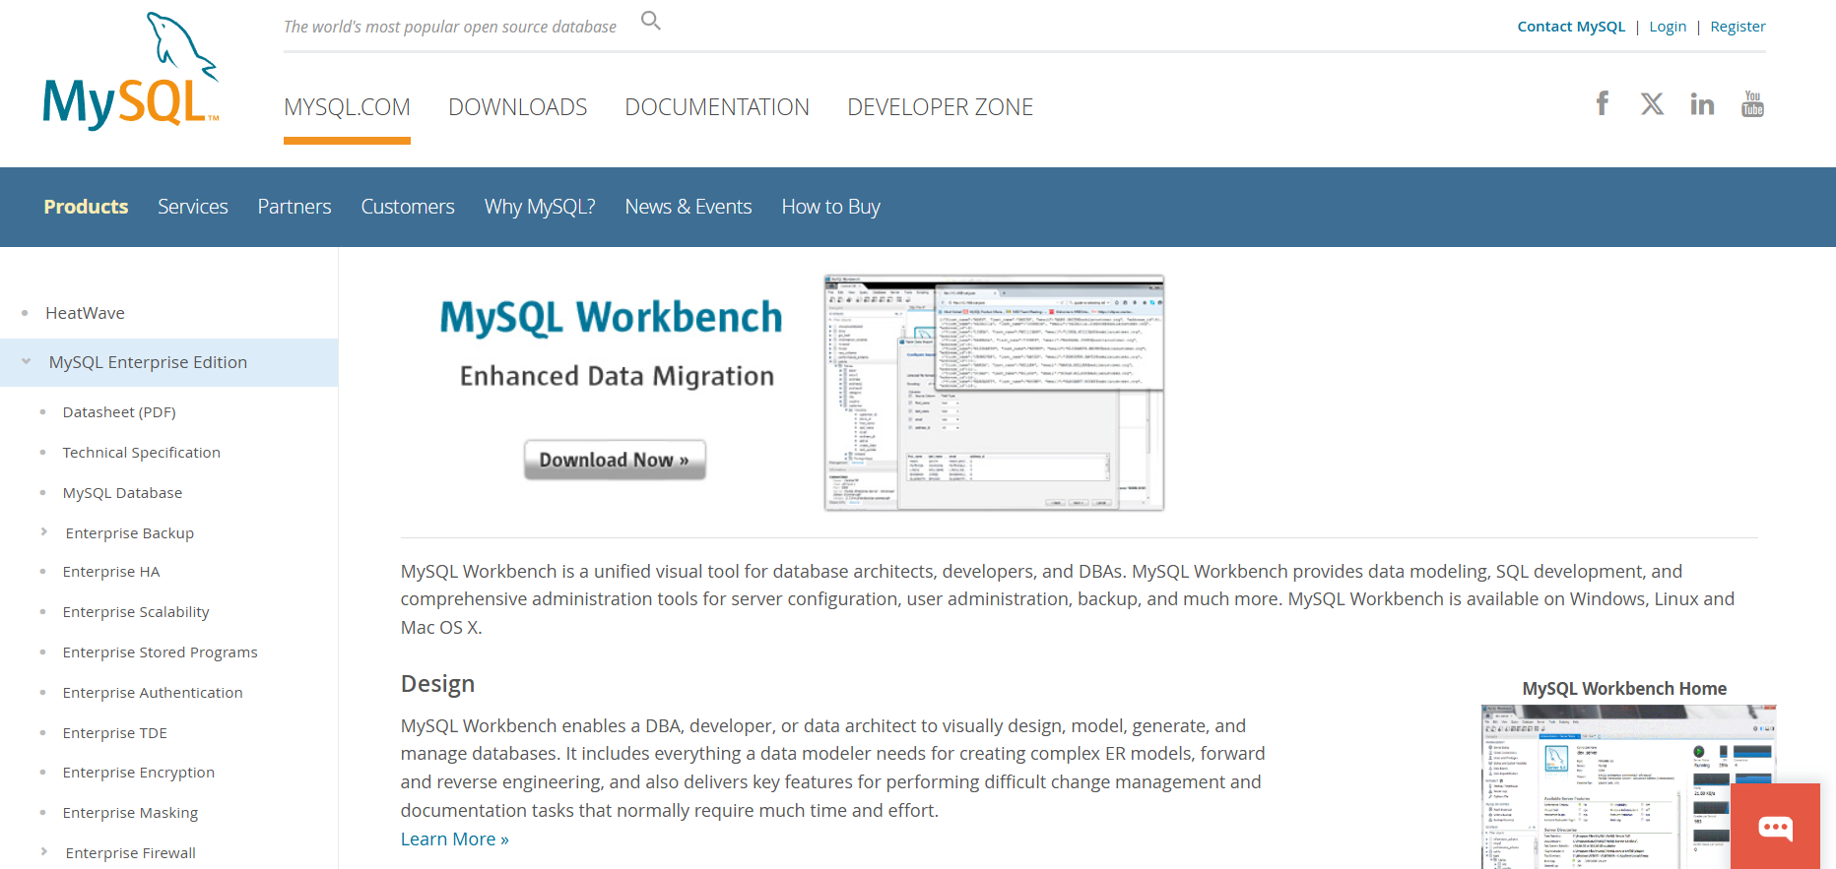Click the Contact MySQL link
Screen dimensions: 1836x869
point(1571,27)
